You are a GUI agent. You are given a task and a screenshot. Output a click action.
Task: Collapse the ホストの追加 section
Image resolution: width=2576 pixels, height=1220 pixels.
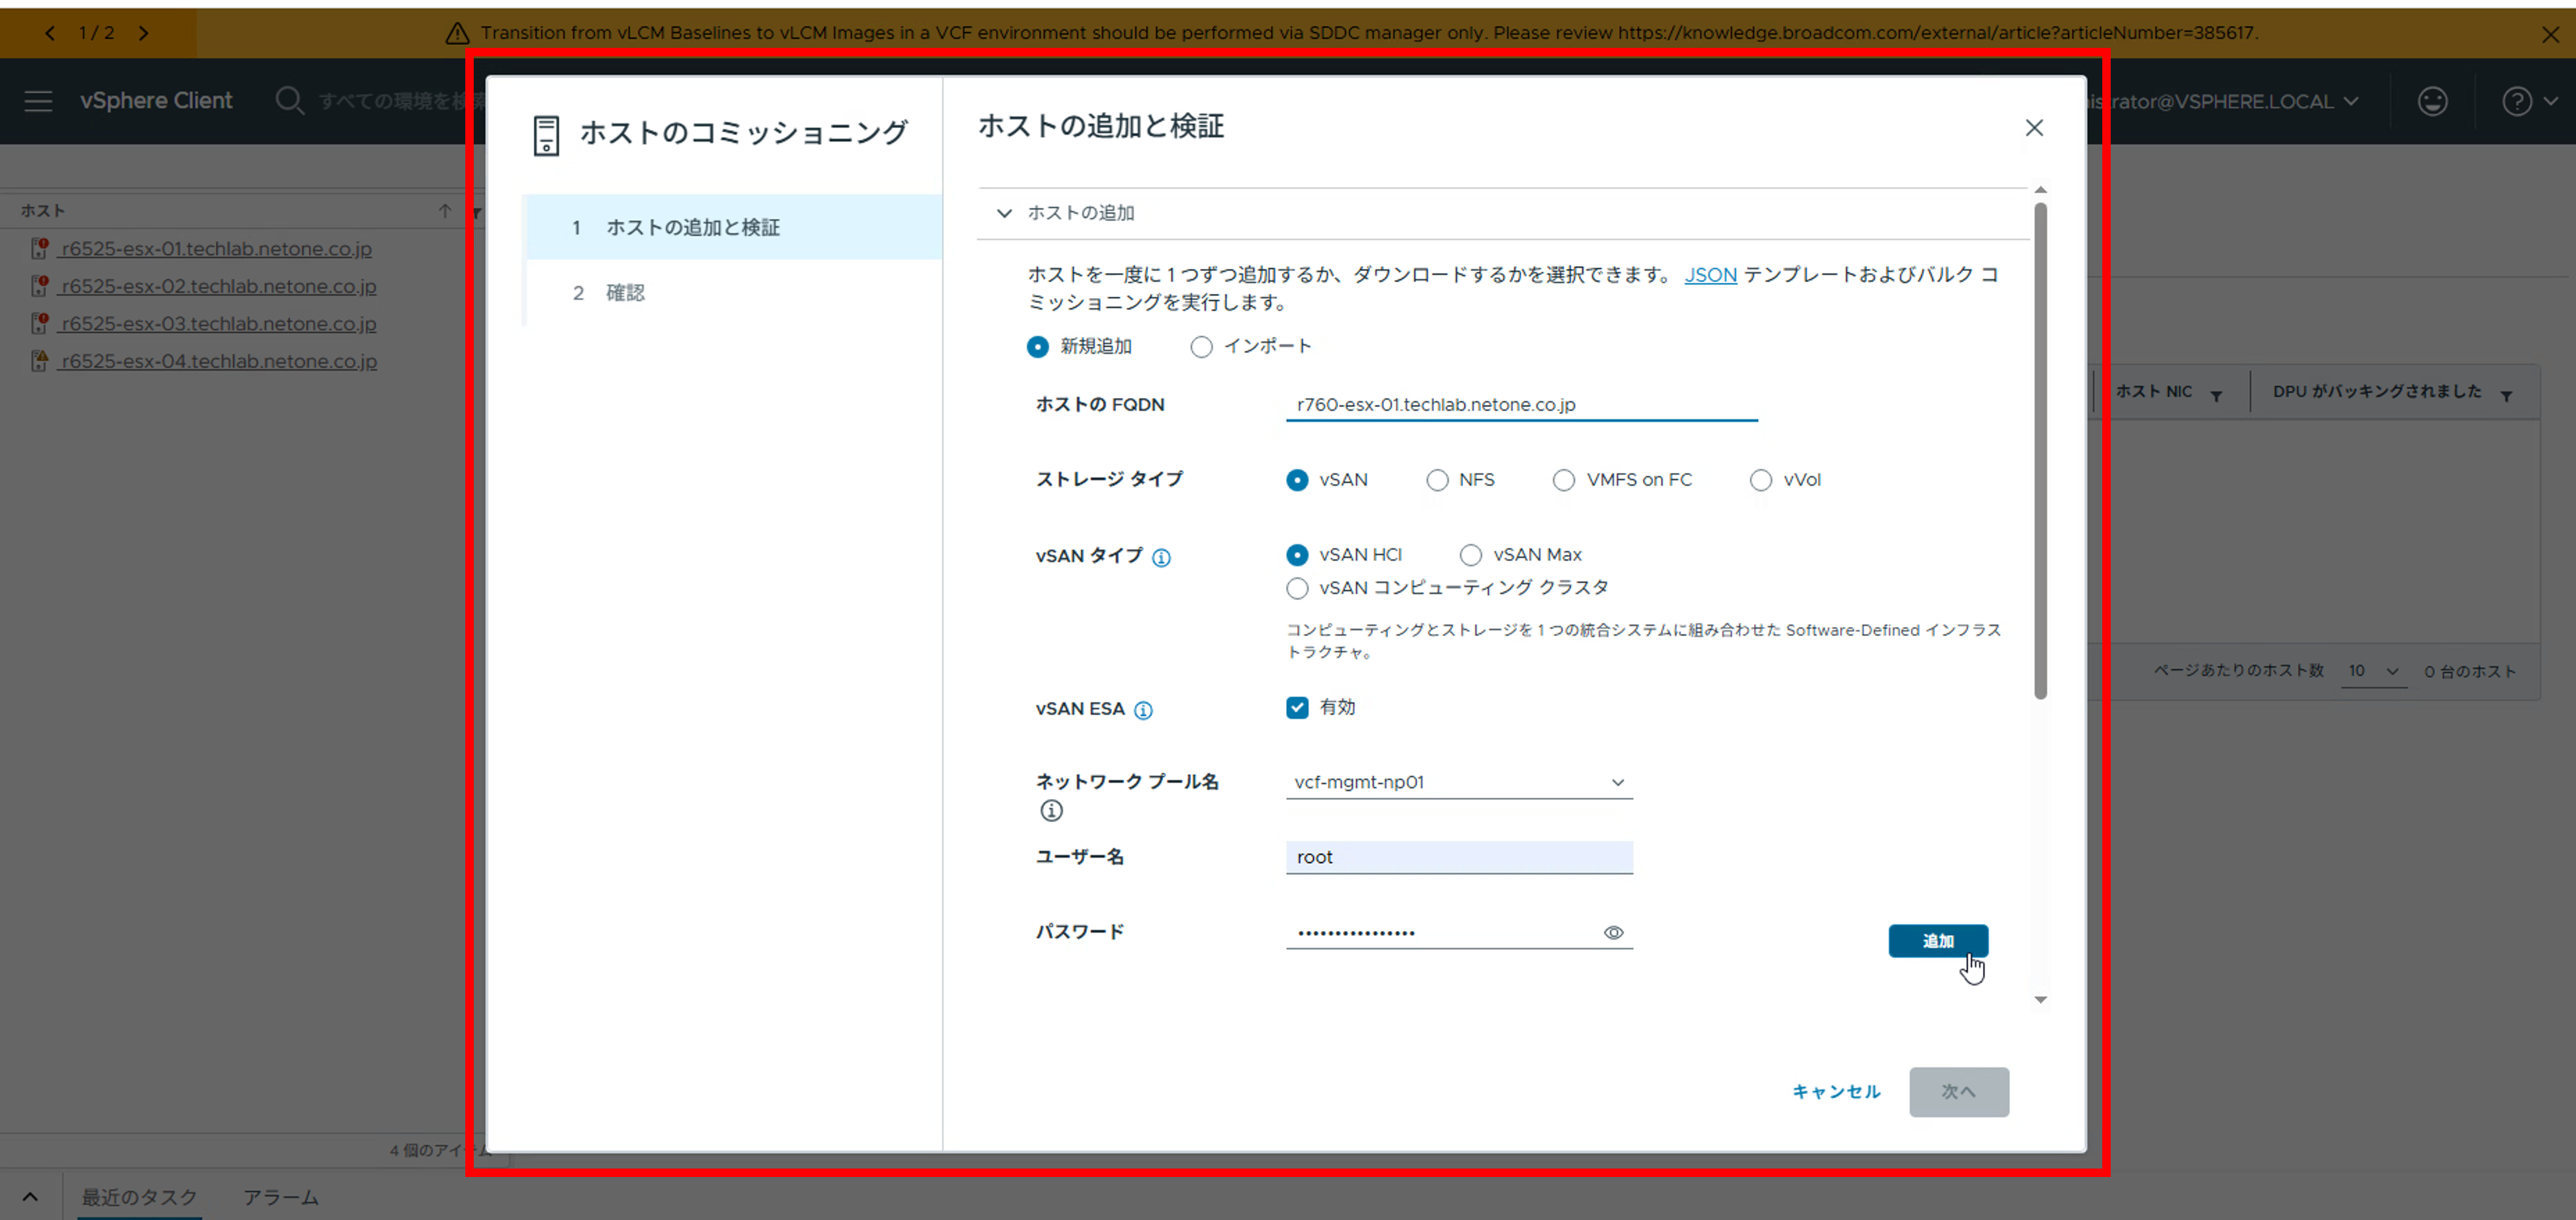coord(1004,213)
